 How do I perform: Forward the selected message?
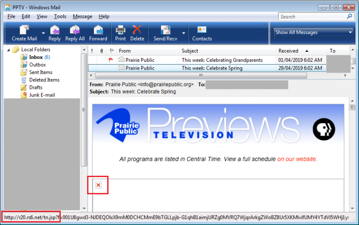[98, 33]
